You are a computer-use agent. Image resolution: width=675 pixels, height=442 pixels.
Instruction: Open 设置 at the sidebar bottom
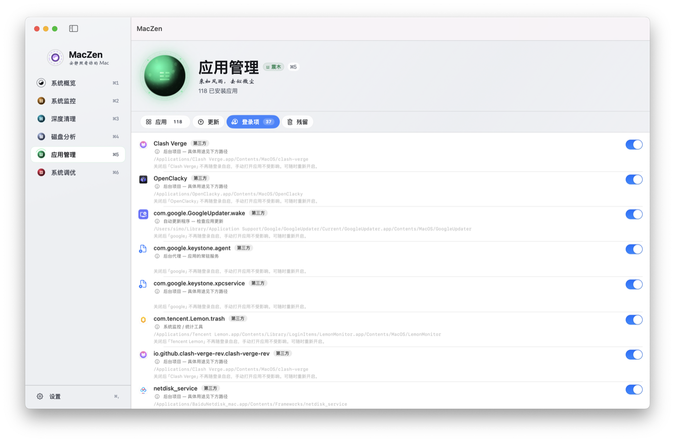78,396
